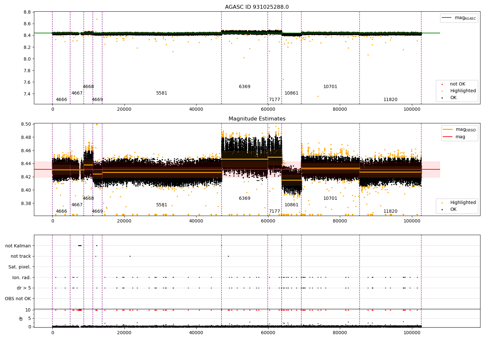Select the green mag AGASC legend entry

pos(459,18)
